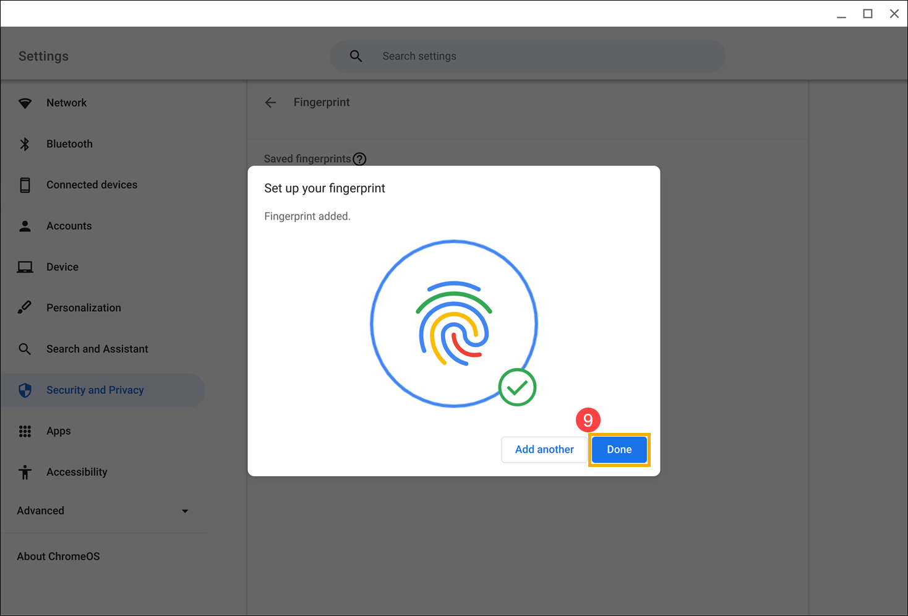
Task: Click the 'Fingerprint added.' message text
Action: pyautogui.click(x=307, y=216)
